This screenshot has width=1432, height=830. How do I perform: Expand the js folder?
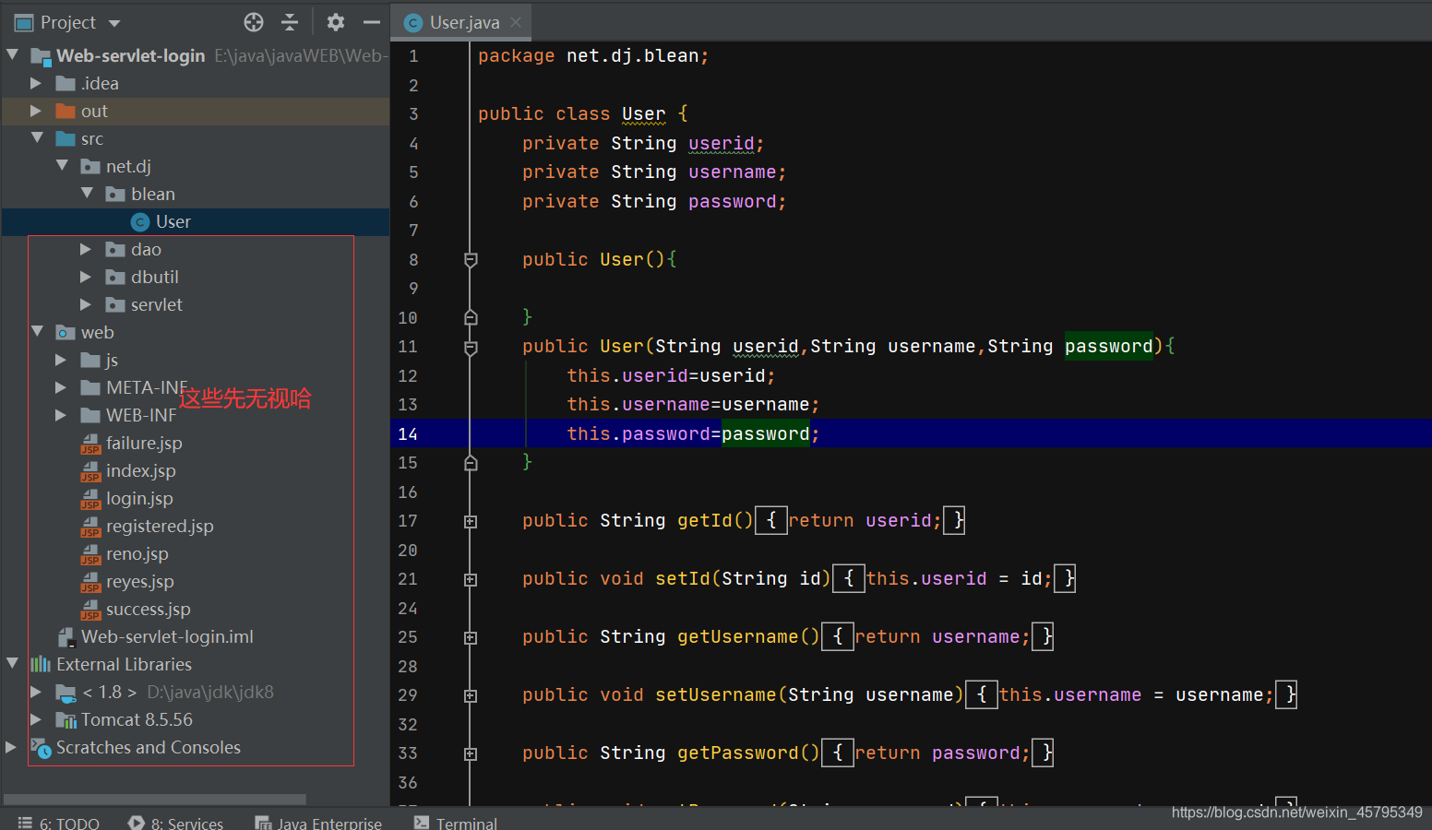click(61, 360)
